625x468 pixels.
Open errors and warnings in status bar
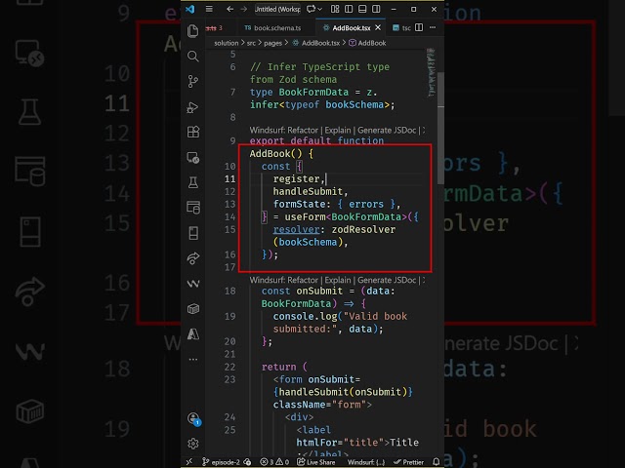[274, 461]
